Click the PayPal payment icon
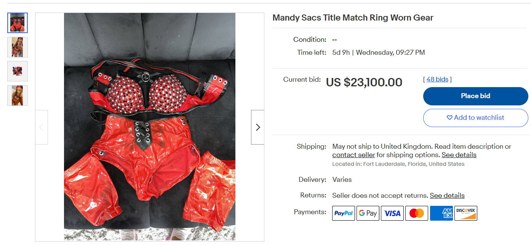 pyautogui.click(x=344, y=213)
